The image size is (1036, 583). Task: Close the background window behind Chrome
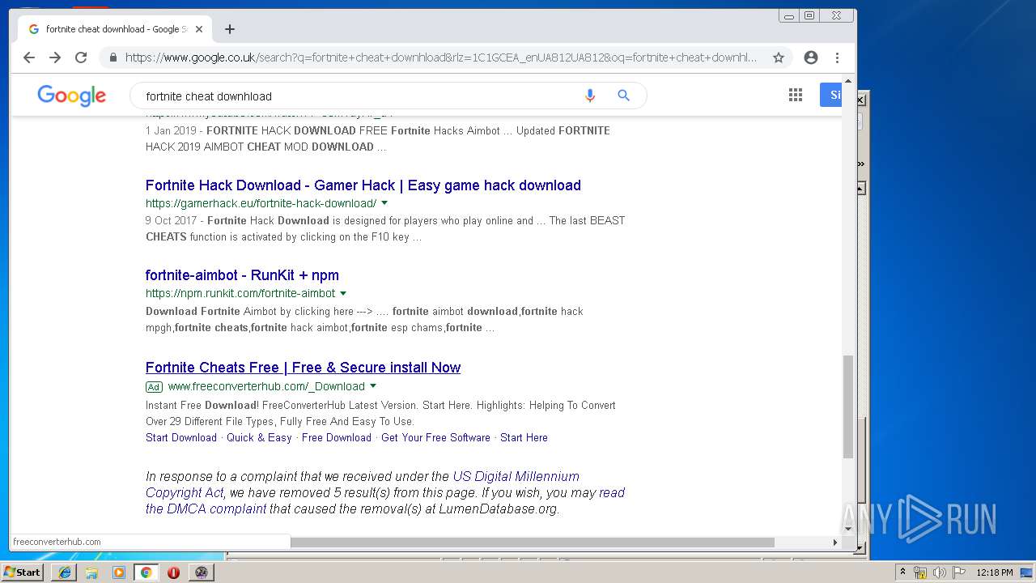pos(861,100)
